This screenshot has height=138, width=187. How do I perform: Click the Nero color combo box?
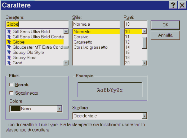tap(36, 109)
